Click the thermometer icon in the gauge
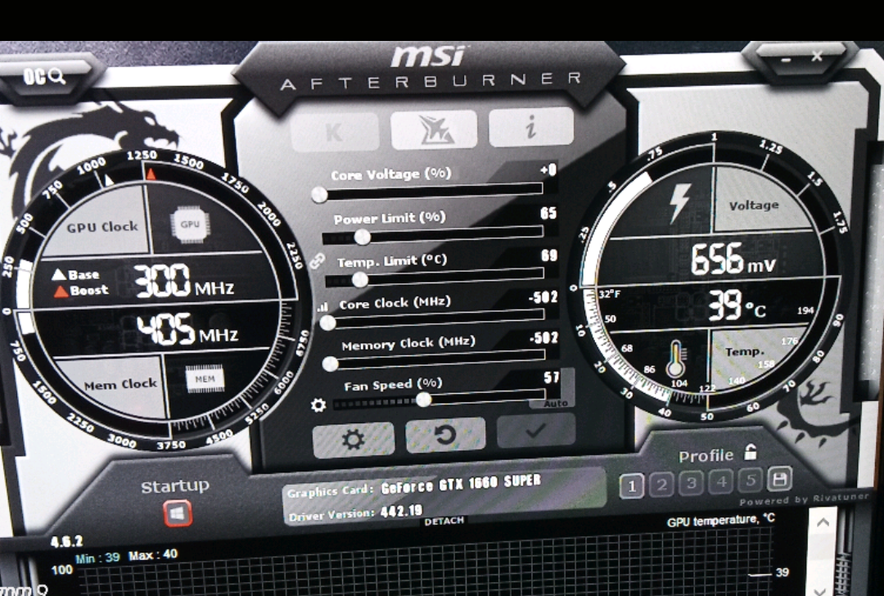Image resolution: width=884 pixels, height=596 pixels. pos(675,359)
